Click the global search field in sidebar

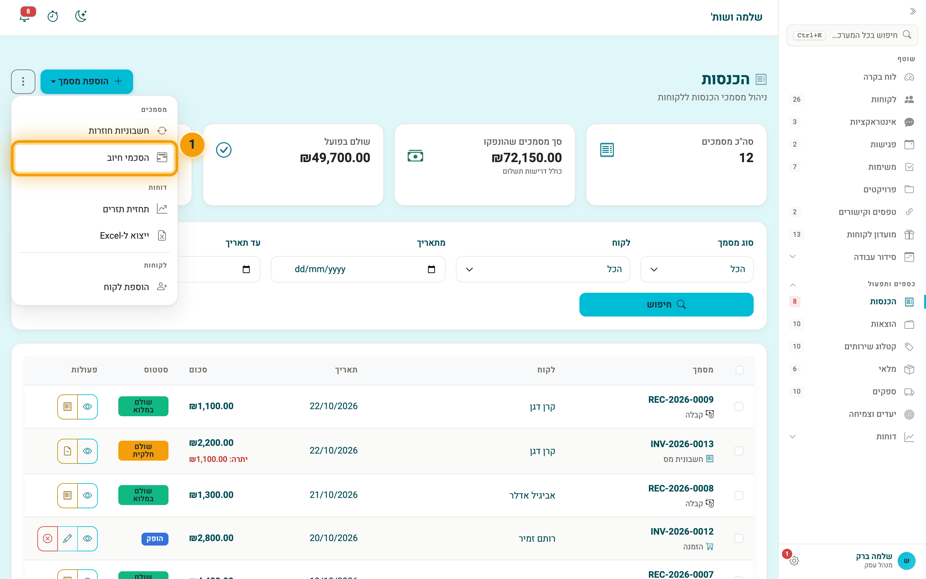click(x=853, y=35)
